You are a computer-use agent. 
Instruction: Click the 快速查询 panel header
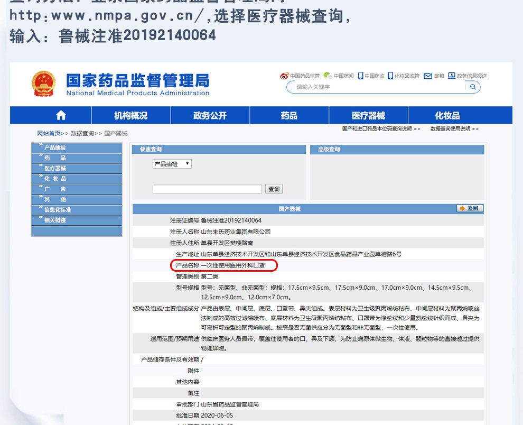coord(219,149)
